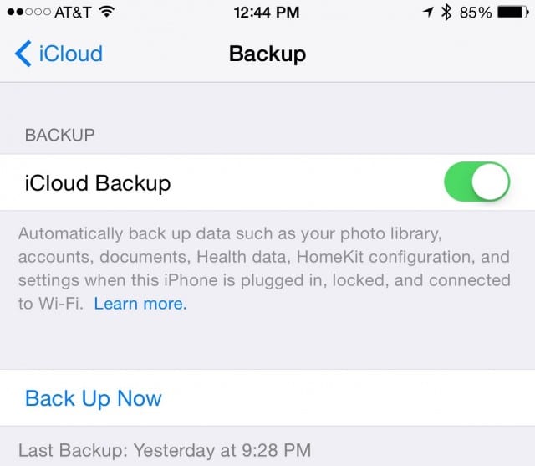Tap the location services arrow icon
Viewport: 535px width, 466px height.
[428, 13]
